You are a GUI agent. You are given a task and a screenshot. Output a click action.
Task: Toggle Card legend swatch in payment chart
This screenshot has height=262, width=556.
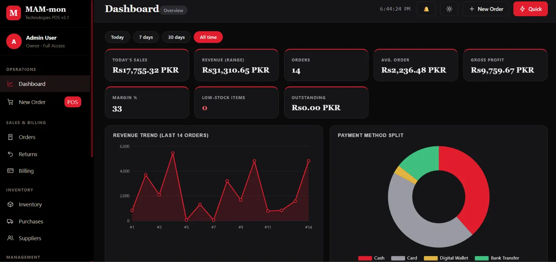[x=398, y=258]
